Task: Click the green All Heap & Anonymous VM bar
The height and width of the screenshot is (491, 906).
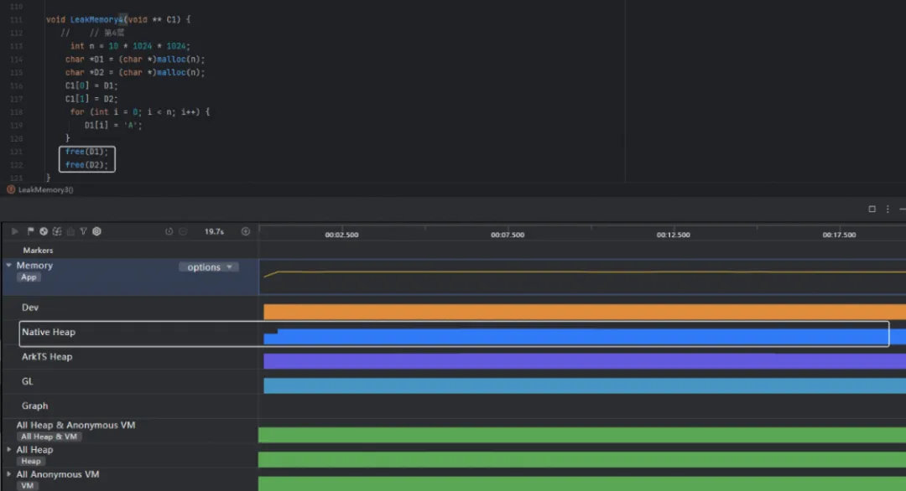Action: coord(582,435)
